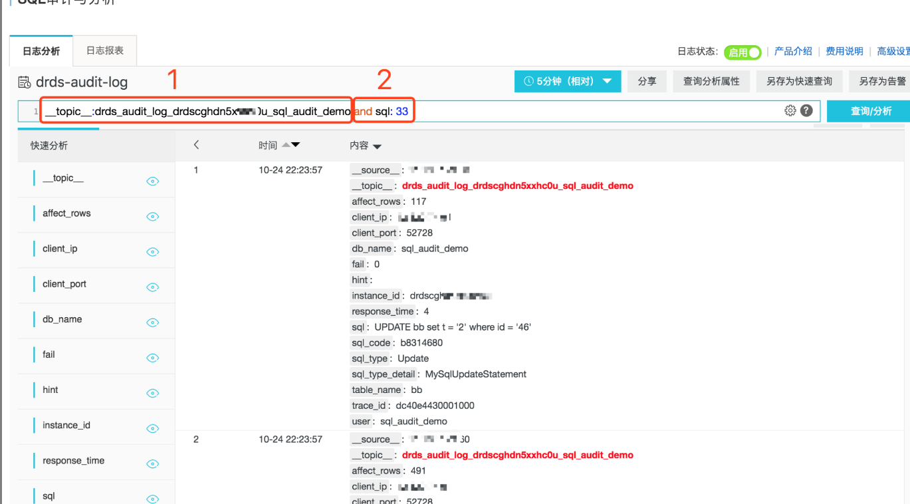Toggle eye icon for hint field
Viewport: 910px width, 504px height.
click(x=153, y=393)
